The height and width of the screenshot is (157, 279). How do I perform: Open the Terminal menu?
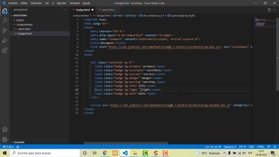(75, 3)
